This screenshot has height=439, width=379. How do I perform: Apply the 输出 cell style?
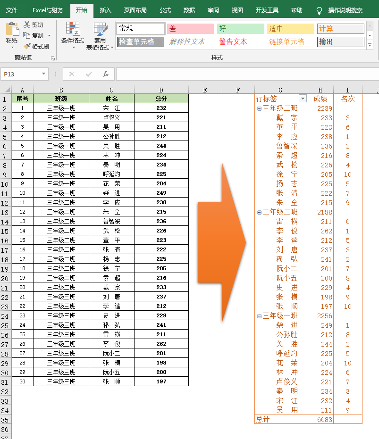341,42
